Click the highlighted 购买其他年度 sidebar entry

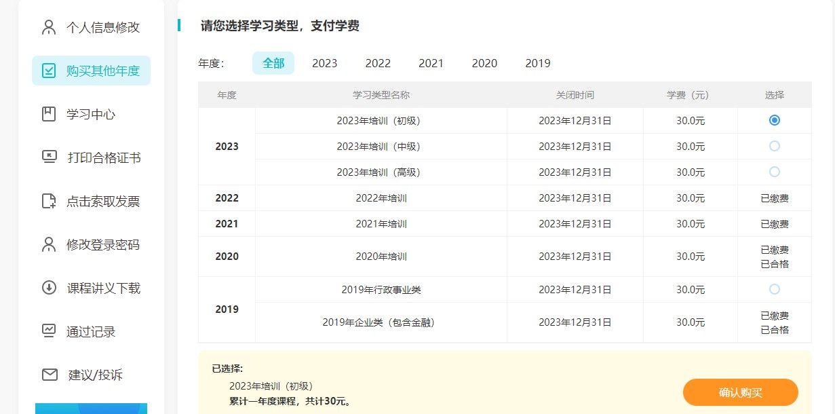pyautogui.click(x=90, y=70)
